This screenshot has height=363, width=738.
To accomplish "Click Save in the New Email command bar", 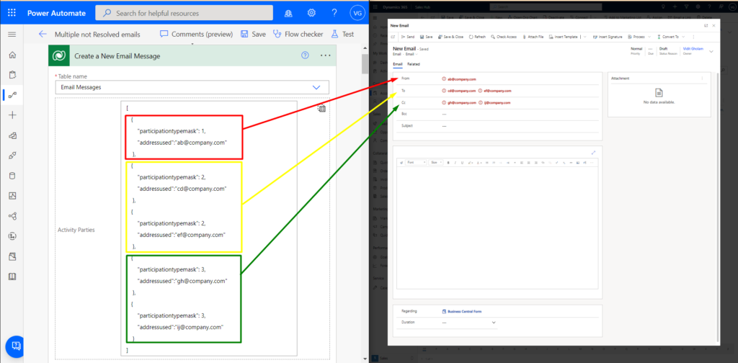I will (x=427, y=36).
